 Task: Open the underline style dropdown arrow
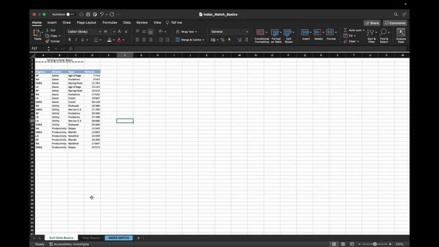coord(87,40)
